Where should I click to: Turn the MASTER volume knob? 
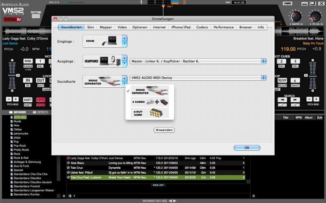pos(296,17)
